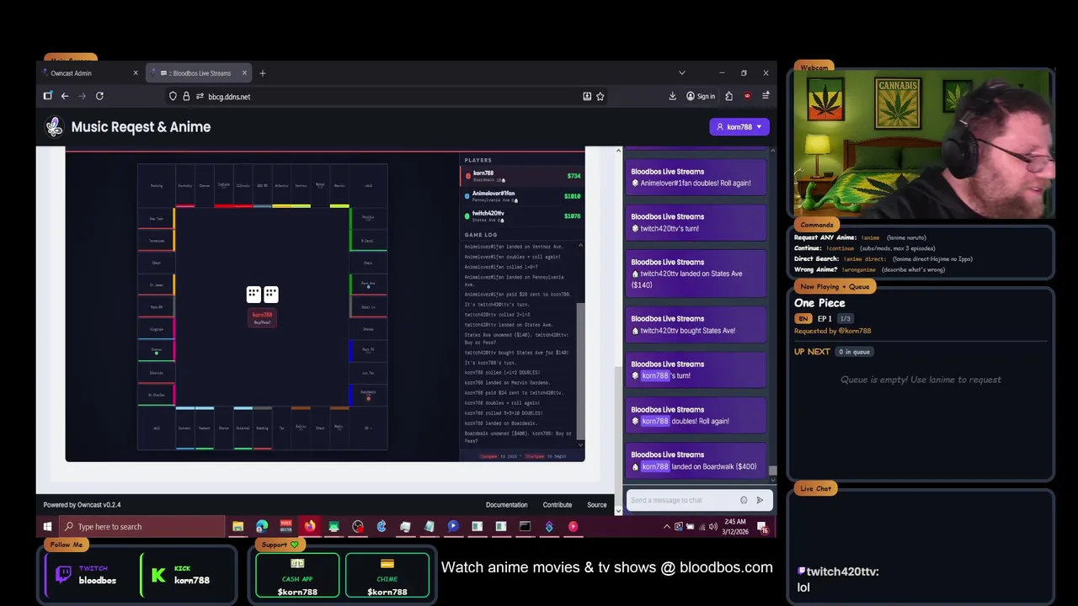The height and width of the screenshot is (606, 1078).
Task: Close the Owncast Admin tab
Action: (x=135, y=73)
